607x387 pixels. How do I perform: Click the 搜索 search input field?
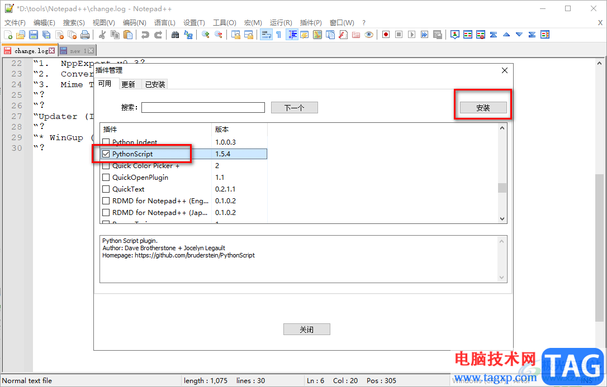click(x=203, y=107)
